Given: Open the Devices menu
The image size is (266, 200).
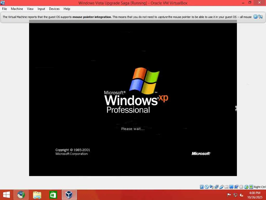Looking at the screenshot, I should (x=54, y=9).
